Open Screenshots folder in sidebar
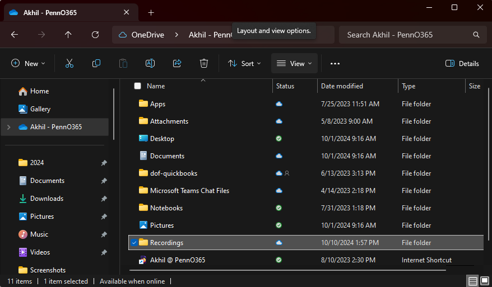 42,270
